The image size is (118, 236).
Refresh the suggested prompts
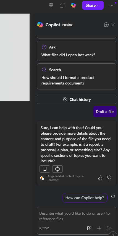113,196
